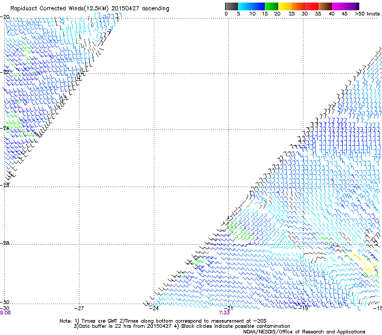
Task: Click the red 30-35 knots legend swatch
Action: pos(312,6)
